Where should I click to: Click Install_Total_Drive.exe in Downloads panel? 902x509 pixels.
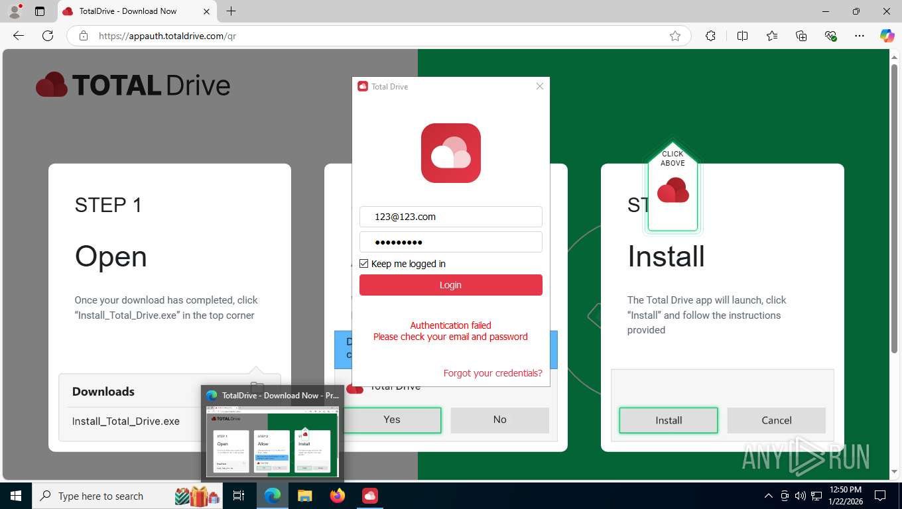[126, 421]
